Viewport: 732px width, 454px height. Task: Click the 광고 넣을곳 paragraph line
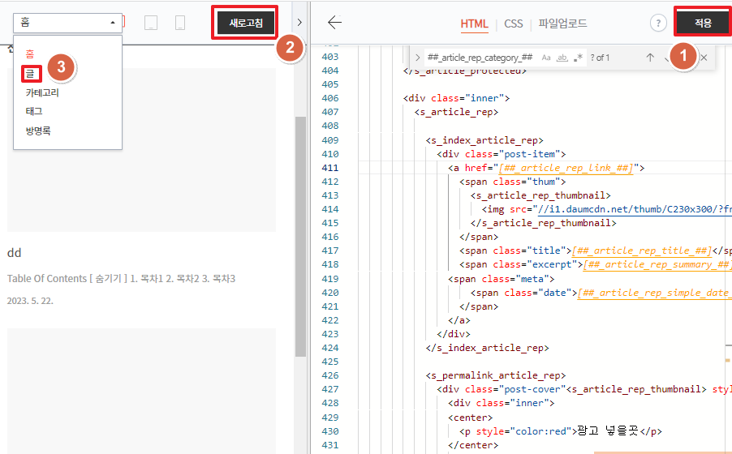[561, 430]
